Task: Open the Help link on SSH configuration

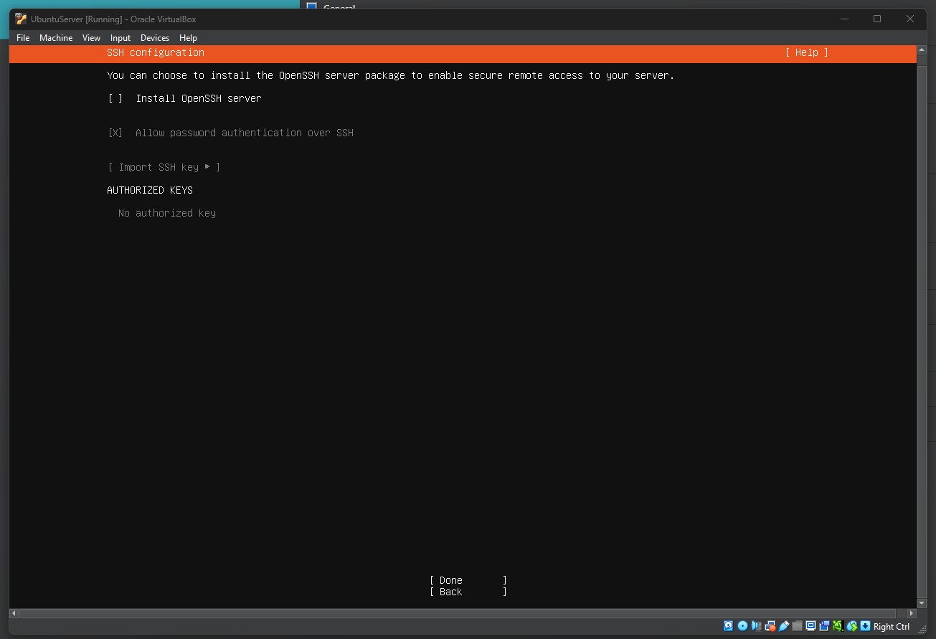Action: [x=806, y=52]
